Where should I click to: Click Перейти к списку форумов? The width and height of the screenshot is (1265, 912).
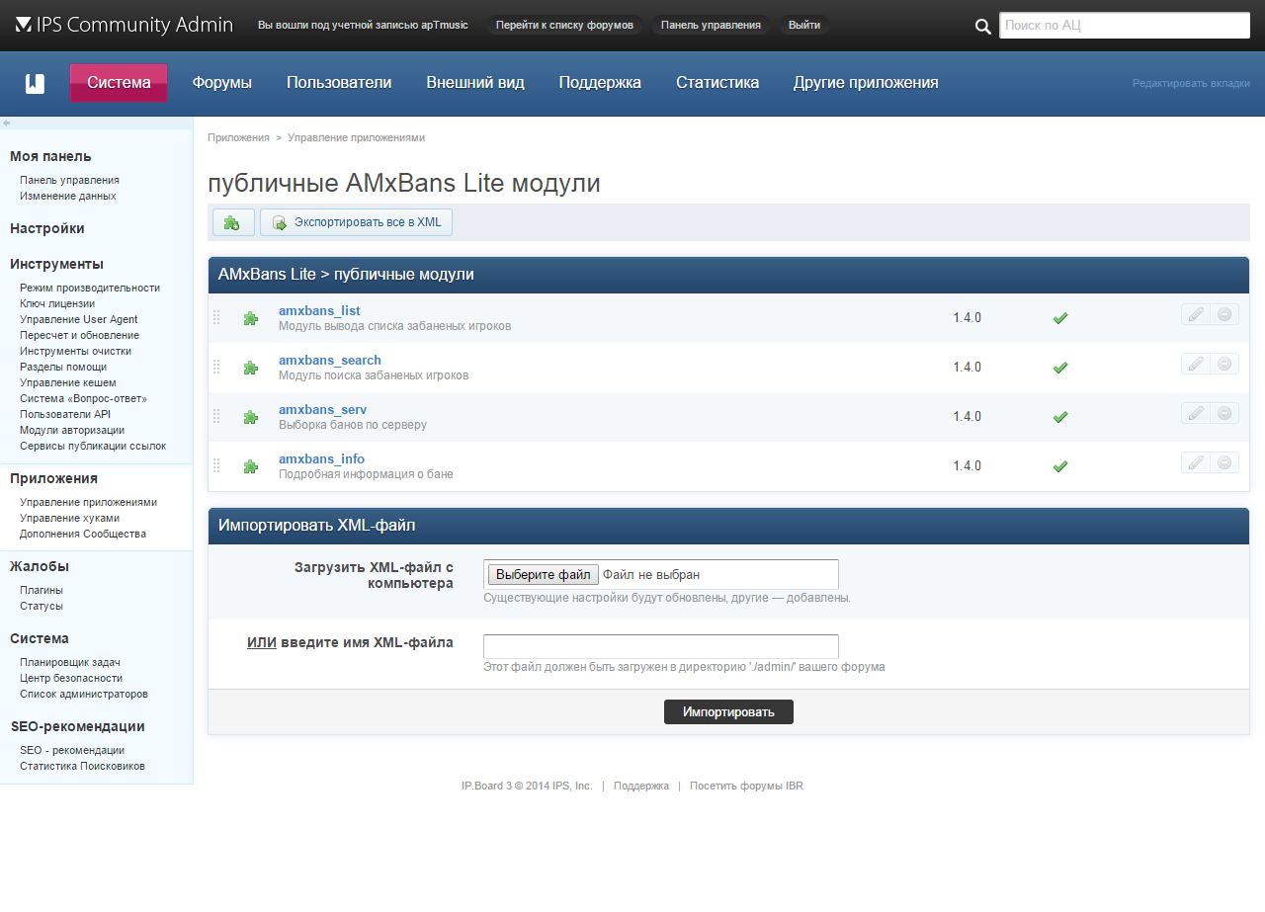click(564, 25)
